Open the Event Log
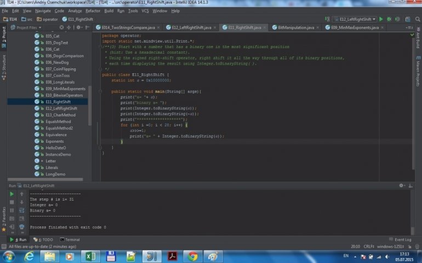The height and width of the screenshot is (263, 422). [x=400, y=239]
